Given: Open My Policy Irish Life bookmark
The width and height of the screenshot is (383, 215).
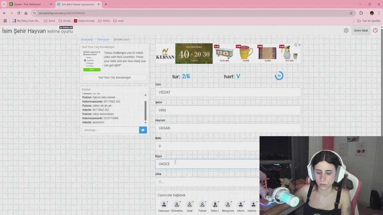Looking at the screenshot, I should tap(26, 21).
